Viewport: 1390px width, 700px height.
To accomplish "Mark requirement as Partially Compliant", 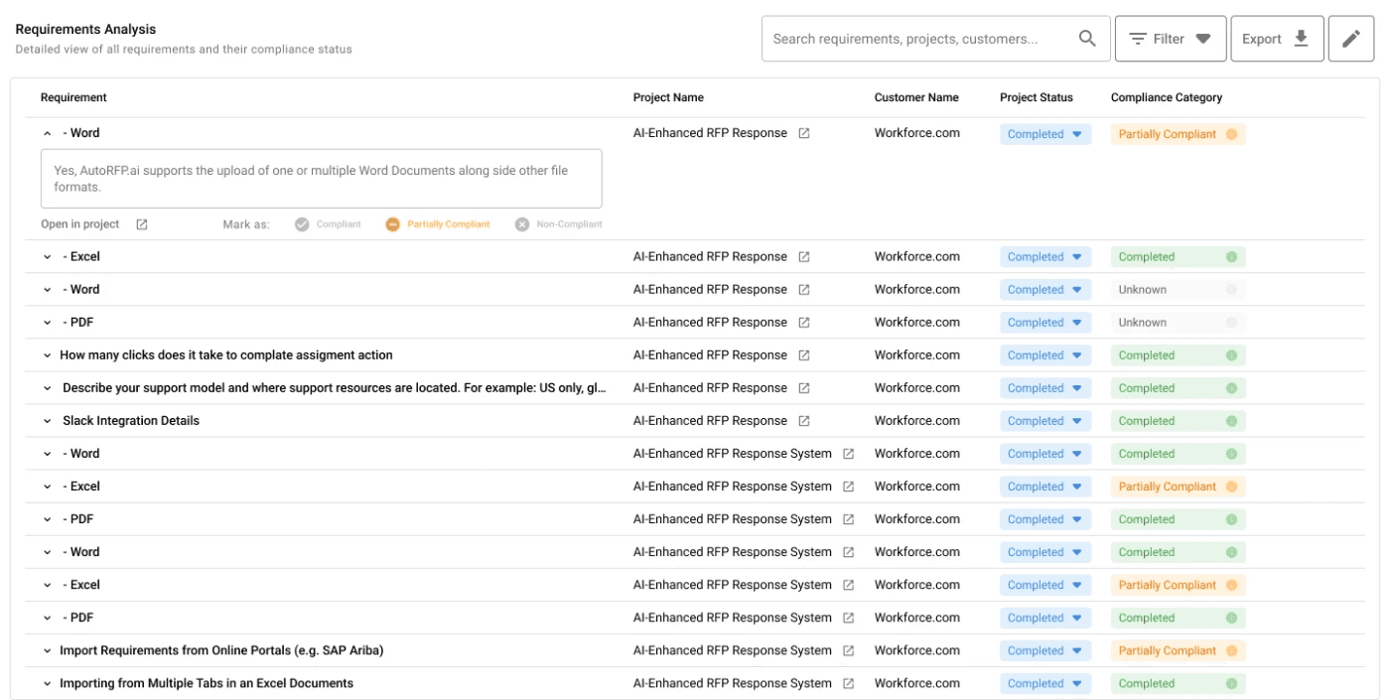I will pyautogui.click(x=438, y=224).
